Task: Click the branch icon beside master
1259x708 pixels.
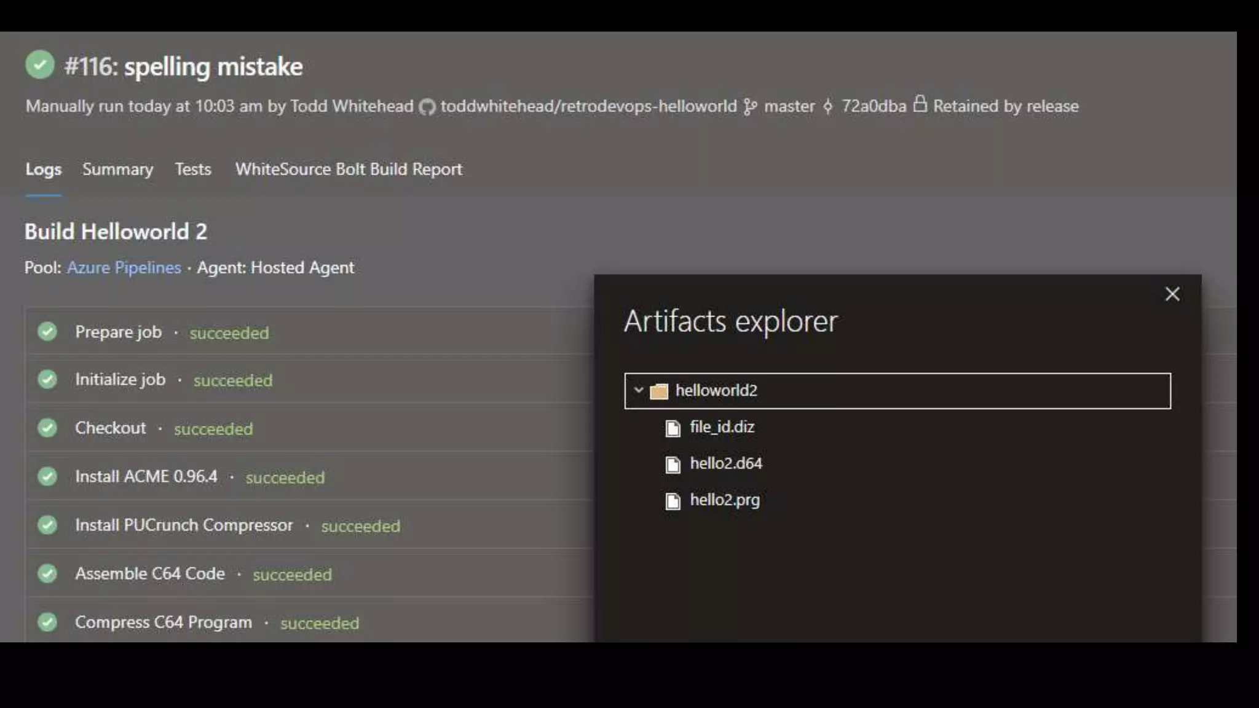Action: coord(750,107)
